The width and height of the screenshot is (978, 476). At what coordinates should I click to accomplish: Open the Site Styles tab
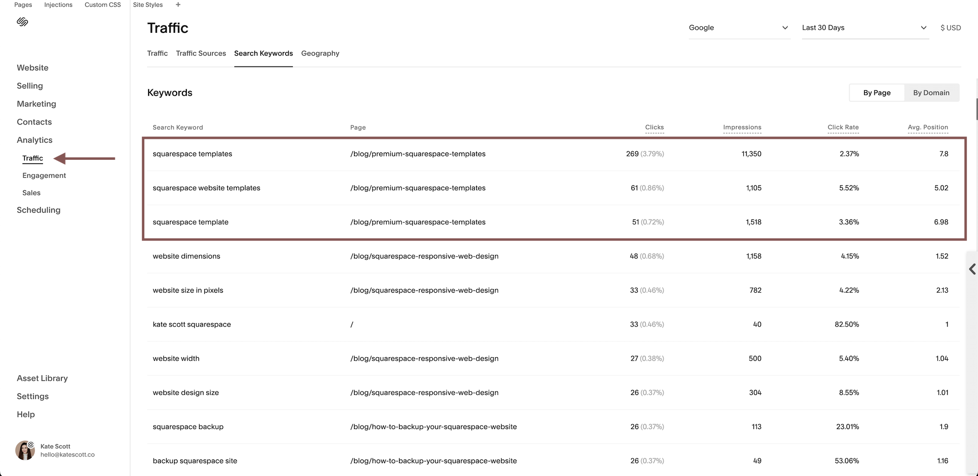(x=148, y=4)
